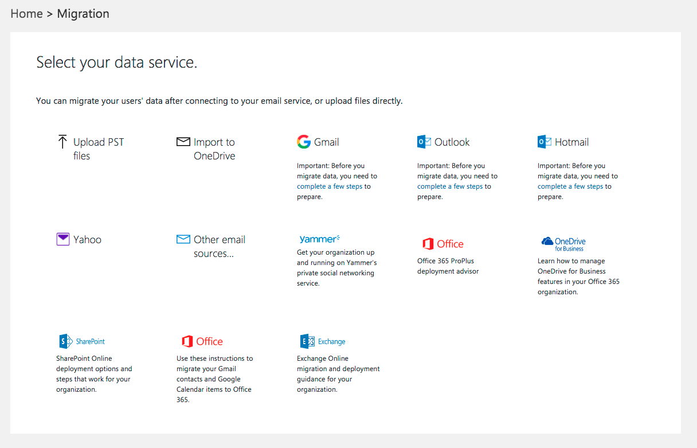Click Migration in the breadcrumb
Viewport: 697px width, 448px height.
point(83,14)
